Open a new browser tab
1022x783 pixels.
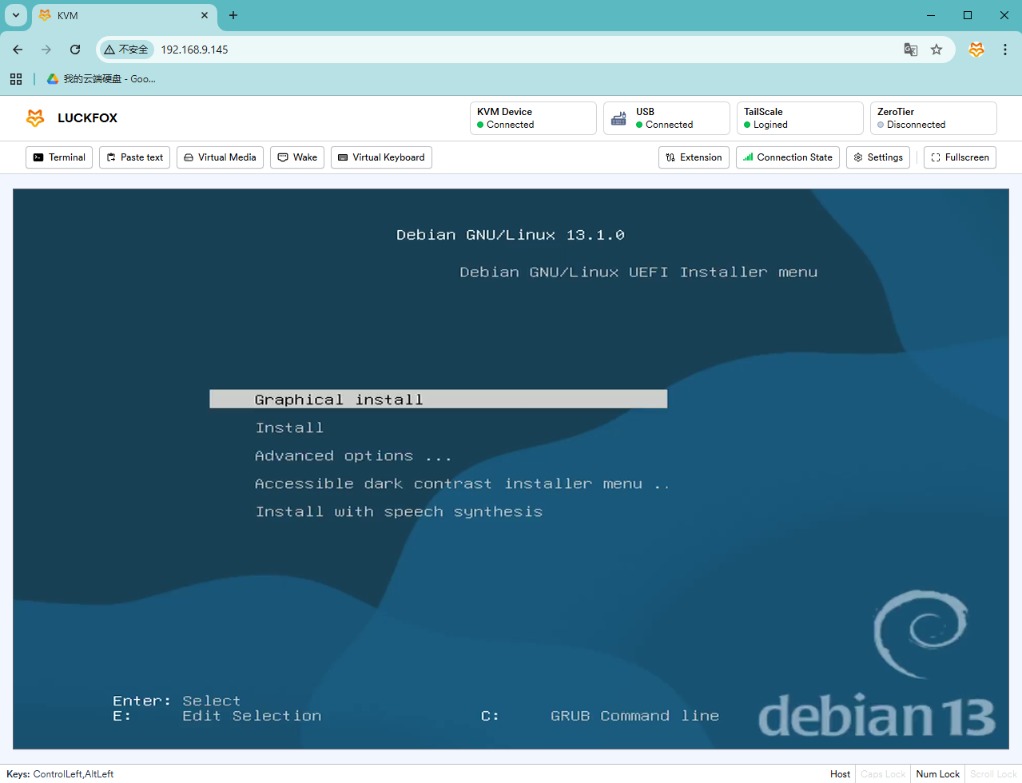tap(233, 15)
